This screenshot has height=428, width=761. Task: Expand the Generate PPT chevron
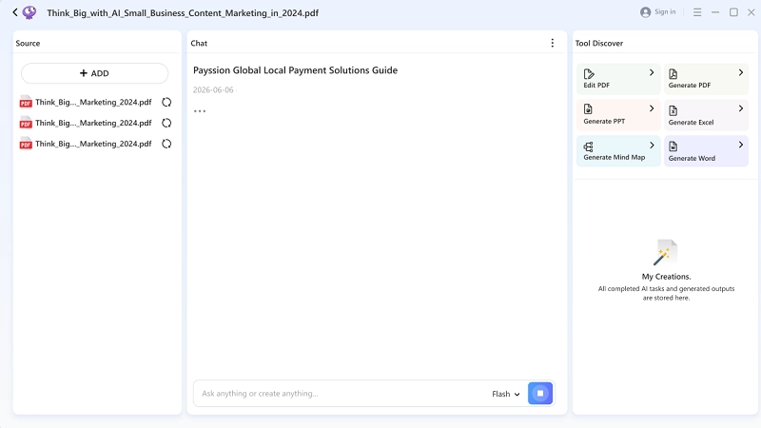652,108
